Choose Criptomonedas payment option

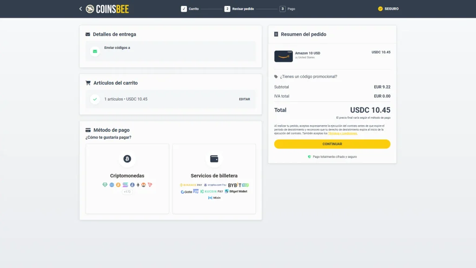pyautogui.click(x=127, y=179)
